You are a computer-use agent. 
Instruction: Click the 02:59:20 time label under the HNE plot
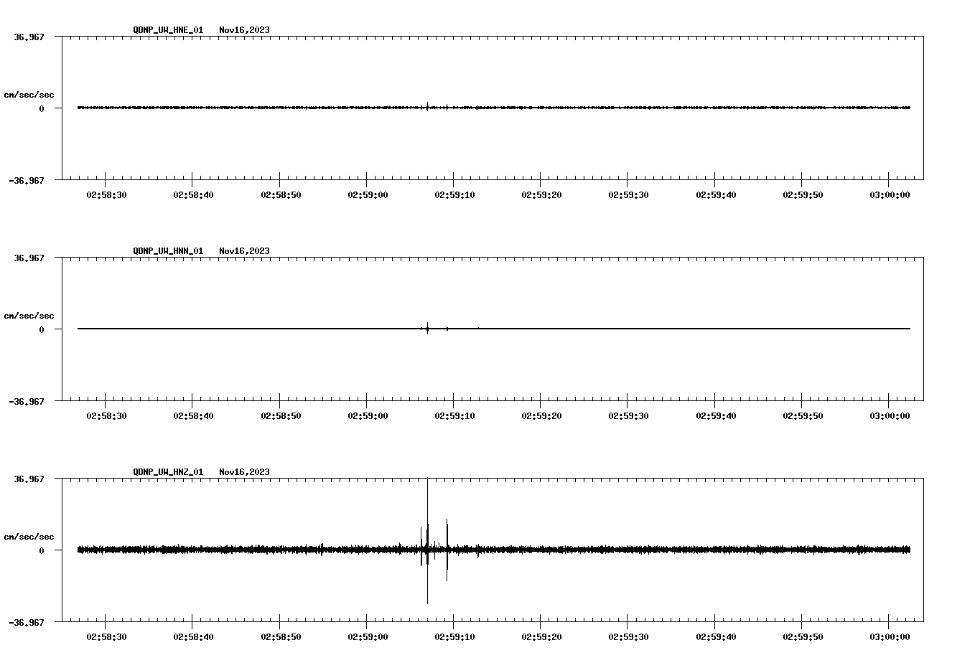(541, 194)
